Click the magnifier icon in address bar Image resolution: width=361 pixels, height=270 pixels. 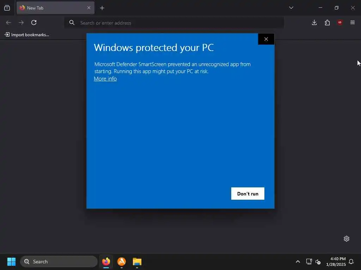[72, 22]
